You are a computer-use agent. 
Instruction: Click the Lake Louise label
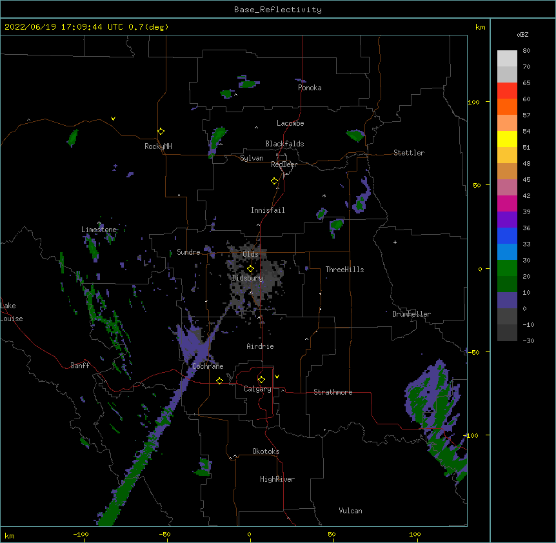click(12, 312)
